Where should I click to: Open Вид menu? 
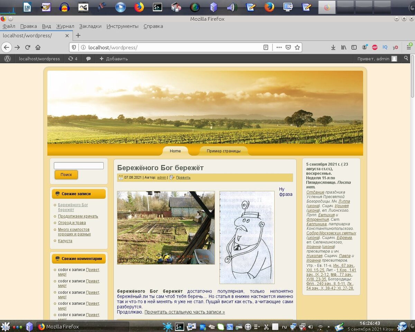coord(47,26)
